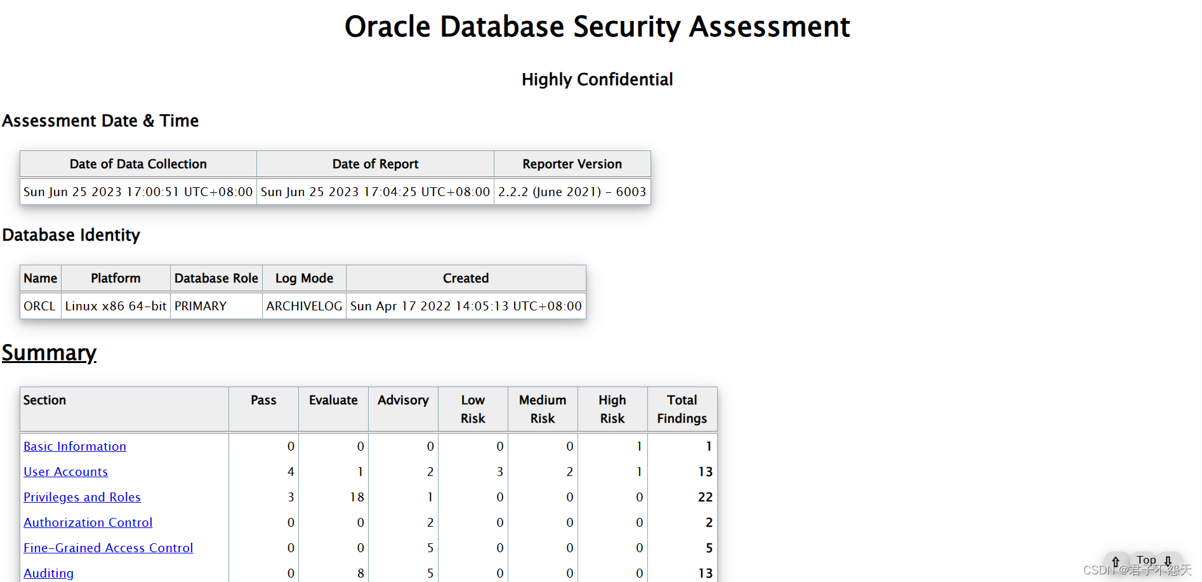Click User Accounts Pass value 4
This screenshot has height=582, width=1202.
[x=291, y=472]
